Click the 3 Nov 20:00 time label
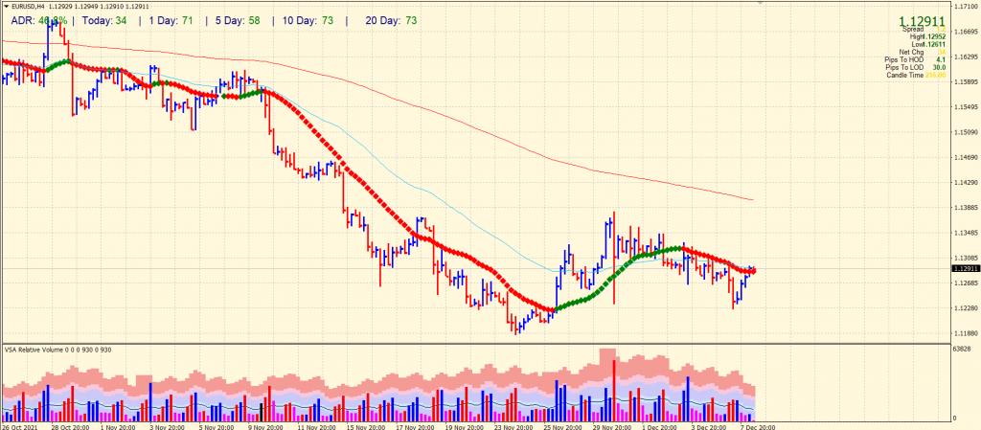981x430 pixels. point(169,426)
